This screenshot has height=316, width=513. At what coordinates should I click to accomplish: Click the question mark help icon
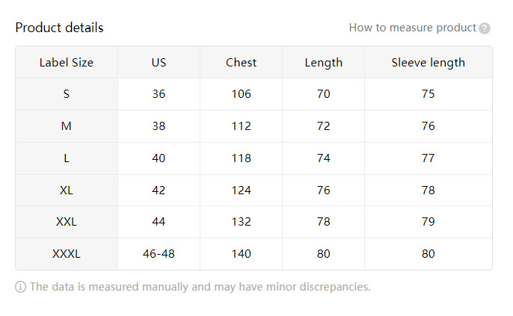click(x=485, y=28)
